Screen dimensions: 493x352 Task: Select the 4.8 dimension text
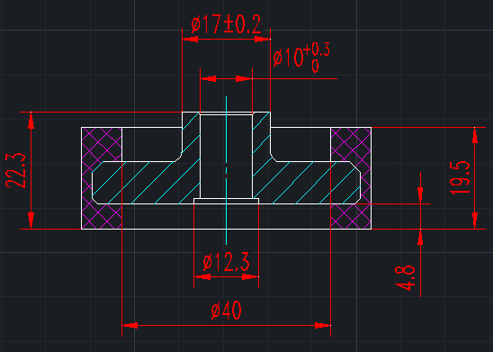coord(405,278)
